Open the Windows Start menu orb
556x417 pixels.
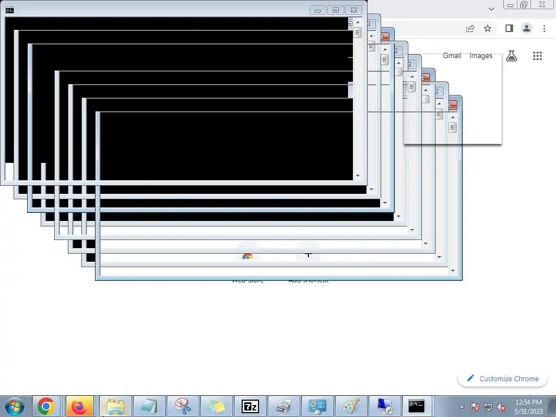(14, 406)
